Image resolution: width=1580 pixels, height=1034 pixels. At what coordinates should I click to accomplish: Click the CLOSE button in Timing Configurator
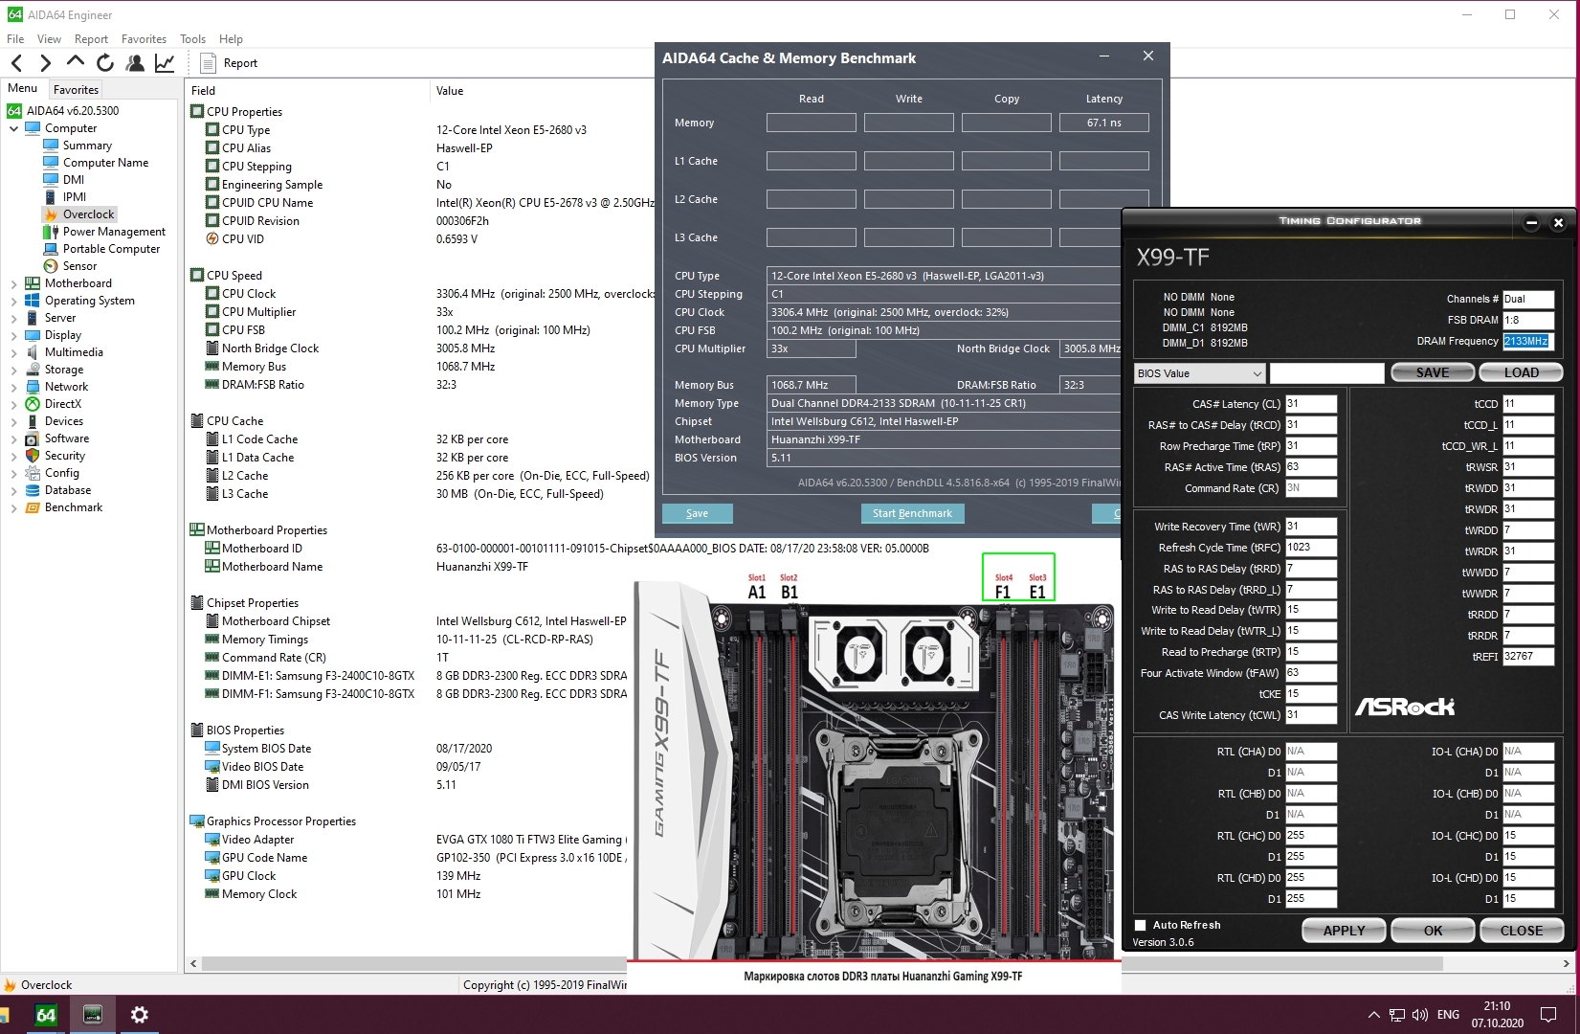click(x=1522, y=931)
